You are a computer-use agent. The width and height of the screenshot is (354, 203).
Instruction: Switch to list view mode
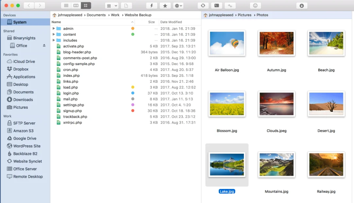66,6
